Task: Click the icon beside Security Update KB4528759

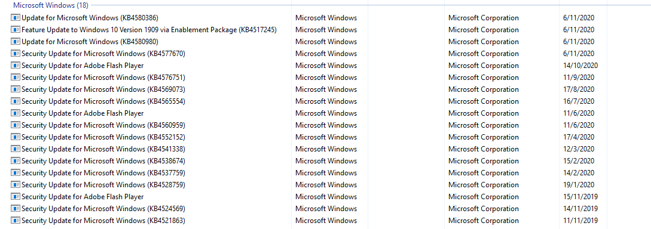Action: 16,185
